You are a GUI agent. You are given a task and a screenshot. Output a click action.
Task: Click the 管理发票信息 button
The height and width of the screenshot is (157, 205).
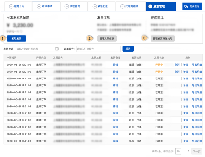coord(107,38)
